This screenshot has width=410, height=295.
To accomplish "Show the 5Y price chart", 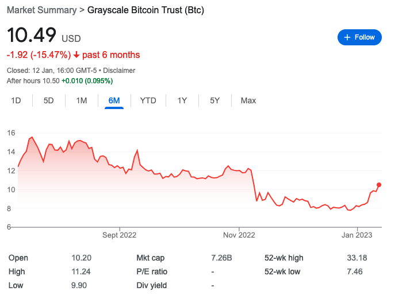I will 214,100.
